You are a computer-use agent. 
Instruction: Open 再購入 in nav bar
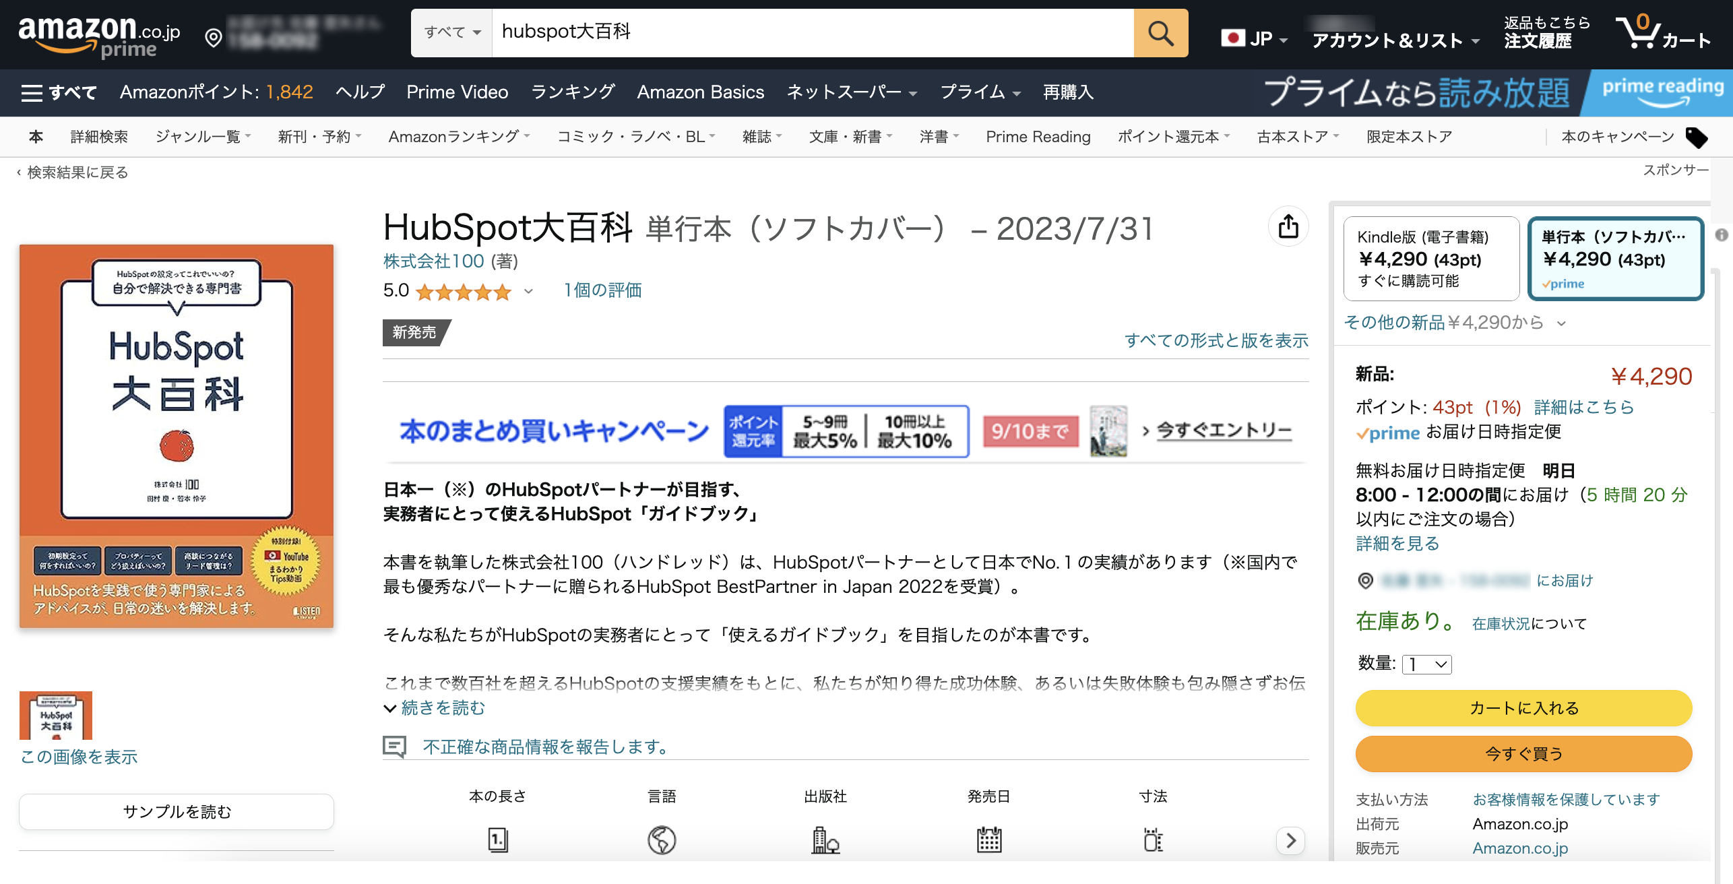point(1068,92)
